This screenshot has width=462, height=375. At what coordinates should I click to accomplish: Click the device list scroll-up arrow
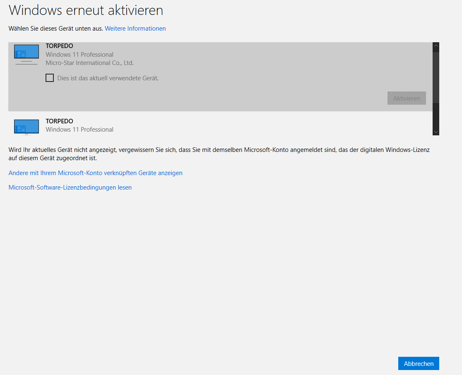tap(436, 46)
